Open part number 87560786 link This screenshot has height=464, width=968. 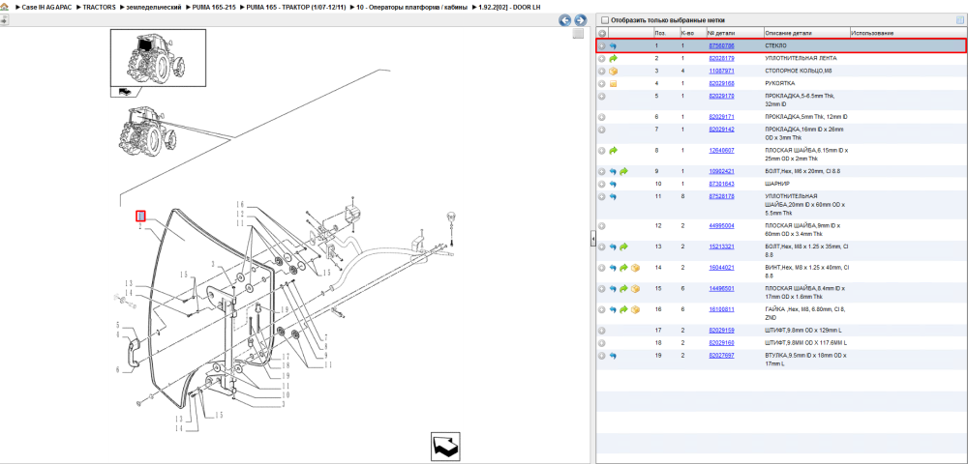(721, 46)
